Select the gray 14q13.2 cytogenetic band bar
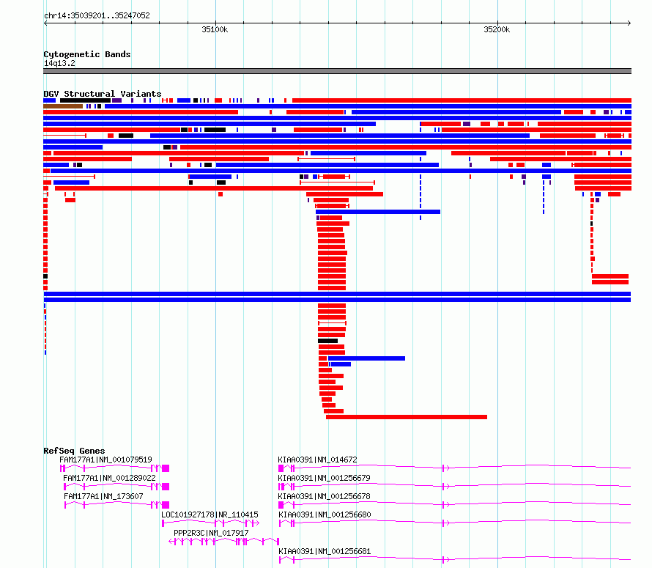 [x=337, y=71]
